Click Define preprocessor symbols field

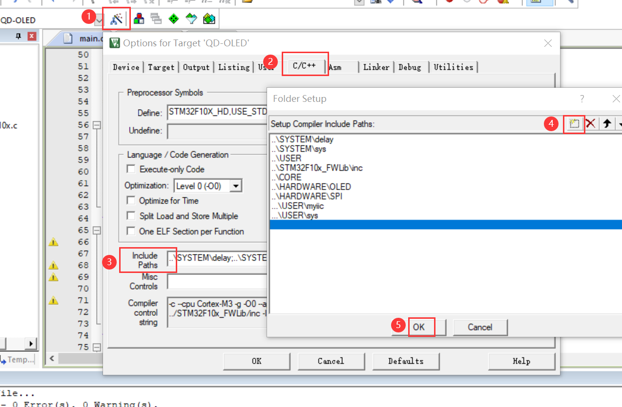point(217,113)
